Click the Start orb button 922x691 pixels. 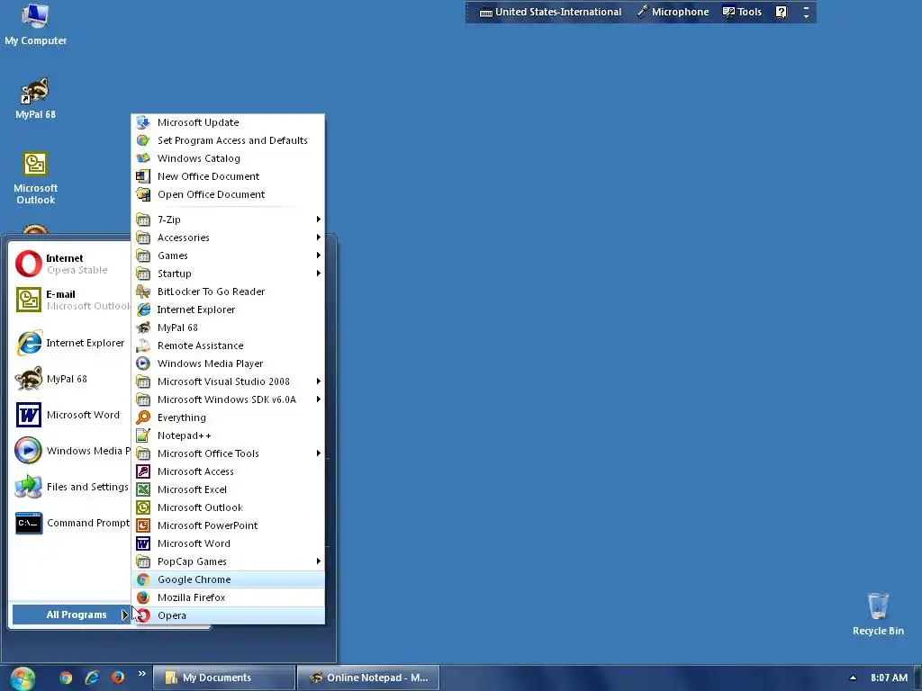click(x=23, y=678)
